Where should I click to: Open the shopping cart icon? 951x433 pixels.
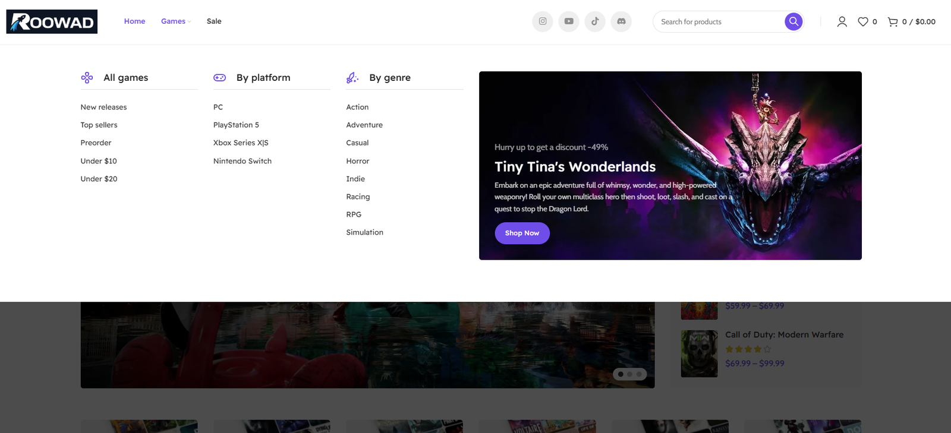pyautogui.click(x=892, y=22)
